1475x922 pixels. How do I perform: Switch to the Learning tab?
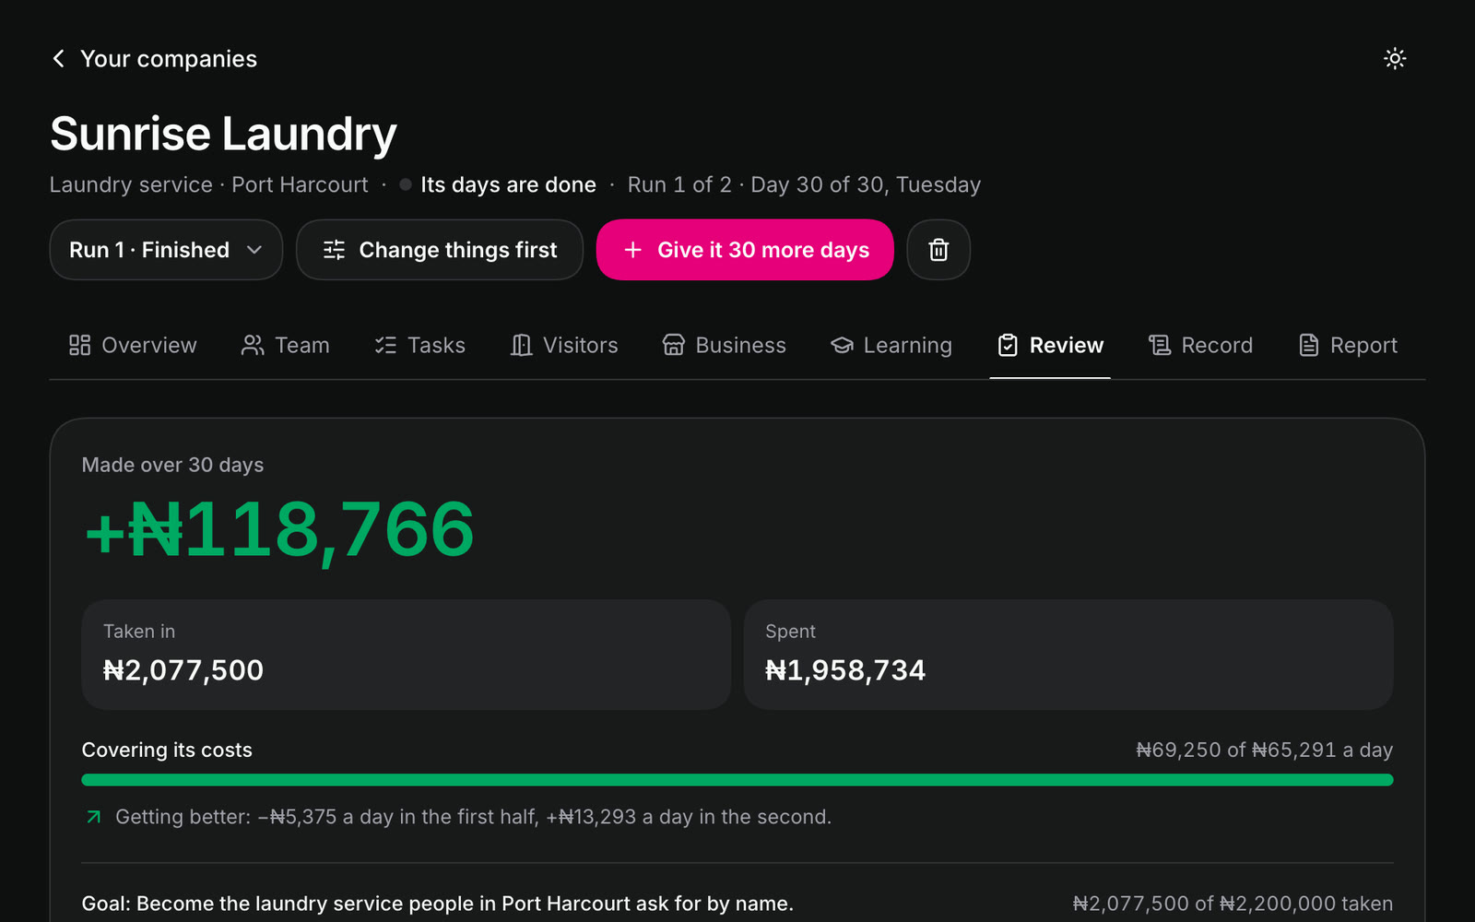[891, 346]
